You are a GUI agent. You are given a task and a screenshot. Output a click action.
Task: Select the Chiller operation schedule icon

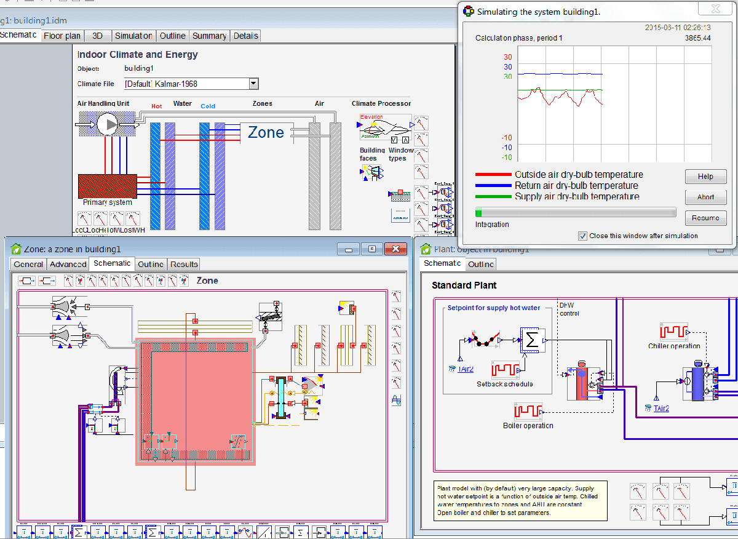click(675, 333)
